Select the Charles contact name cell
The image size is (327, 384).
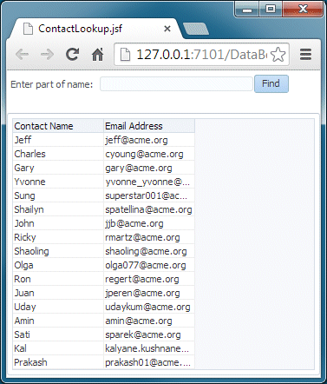point(58,154)
